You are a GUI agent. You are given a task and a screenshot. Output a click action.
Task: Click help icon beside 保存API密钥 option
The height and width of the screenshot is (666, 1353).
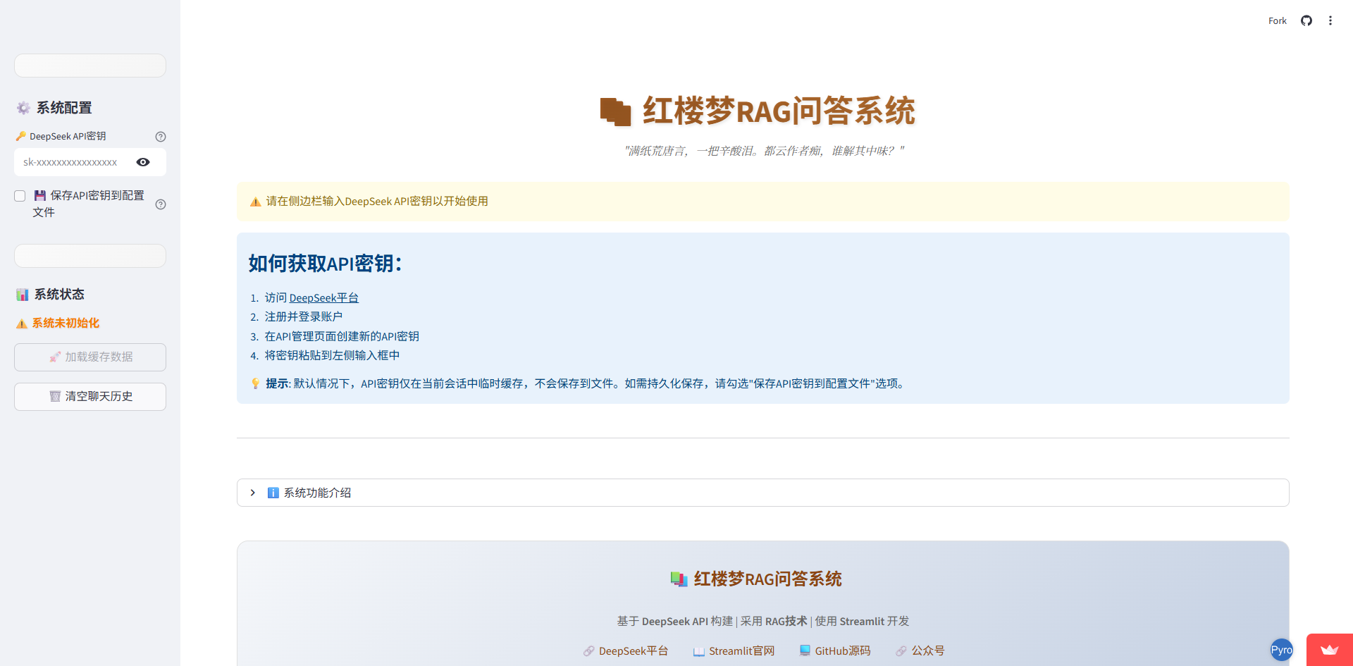tap(161, 204)
